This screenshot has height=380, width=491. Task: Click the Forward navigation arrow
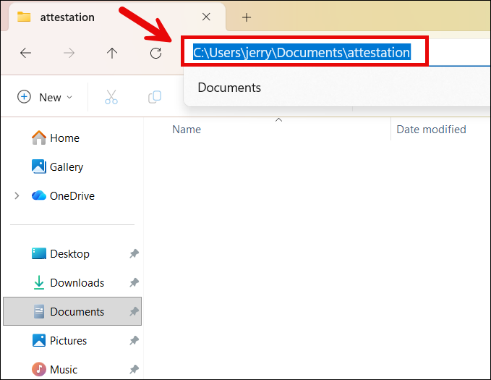pos(69,53)
